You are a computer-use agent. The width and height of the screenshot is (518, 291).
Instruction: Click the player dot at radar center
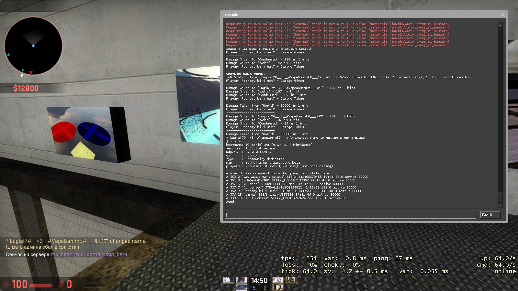pyautogui.click(x=33, y=46)
